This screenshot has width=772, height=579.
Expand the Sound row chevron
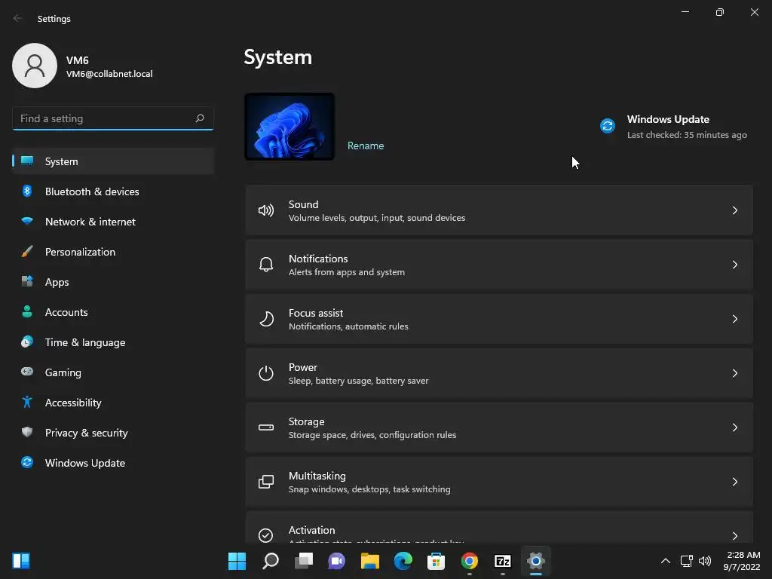coord(734,211)
